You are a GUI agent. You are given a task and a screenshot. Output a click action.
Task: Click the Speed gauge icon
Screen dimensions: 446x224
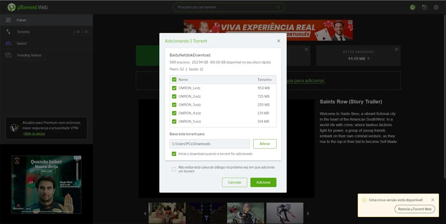coord(9,43)
